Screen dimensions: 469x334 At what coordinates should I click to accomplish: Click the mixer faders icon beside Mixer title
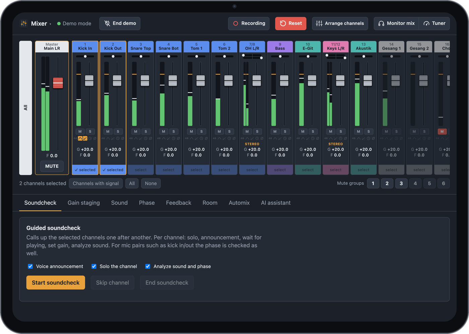coord(24,23)
